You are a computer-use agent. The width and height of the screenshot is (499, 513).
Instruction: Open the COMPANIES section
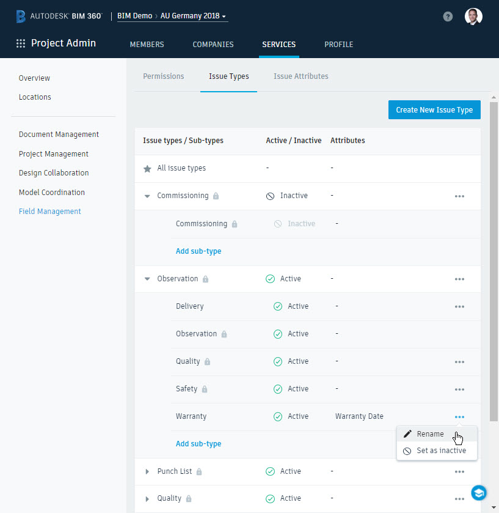pyautogui.click(x=213, y=44)
